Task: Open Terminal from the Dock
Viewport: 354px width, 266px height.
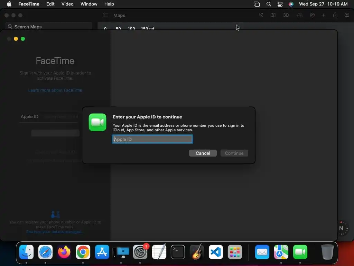Action: click(x=178, y=252)
